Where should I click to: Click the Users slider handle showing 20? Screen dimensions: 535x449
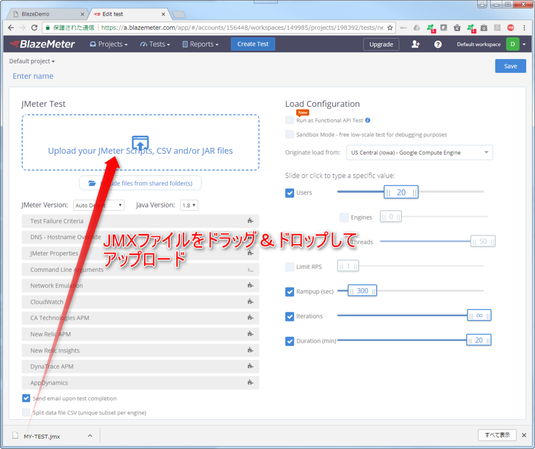(x=401, y=192)
